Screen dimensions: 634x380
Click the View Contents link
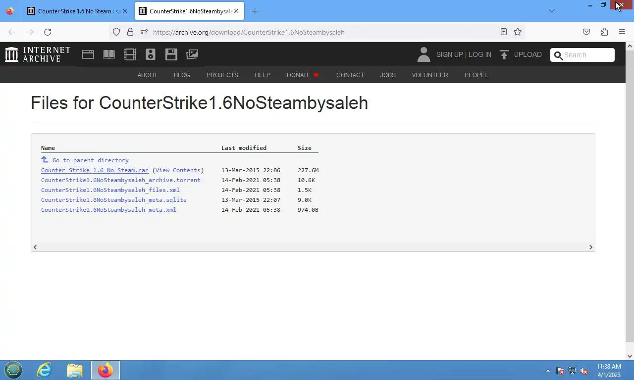click(178, 170)
